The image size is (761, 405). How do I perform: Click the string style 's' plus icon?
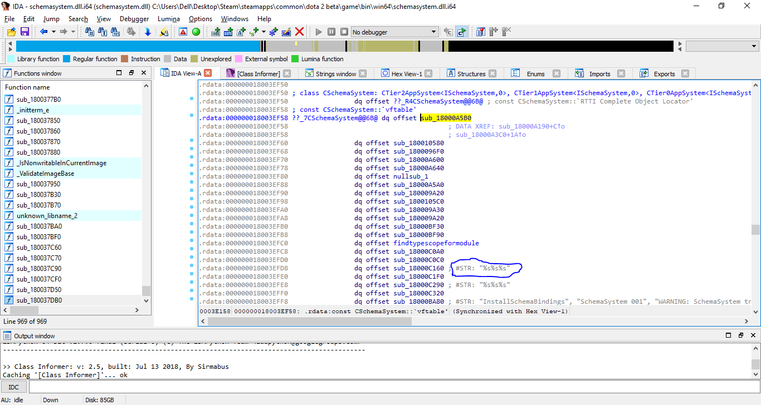tap(255, 32)
